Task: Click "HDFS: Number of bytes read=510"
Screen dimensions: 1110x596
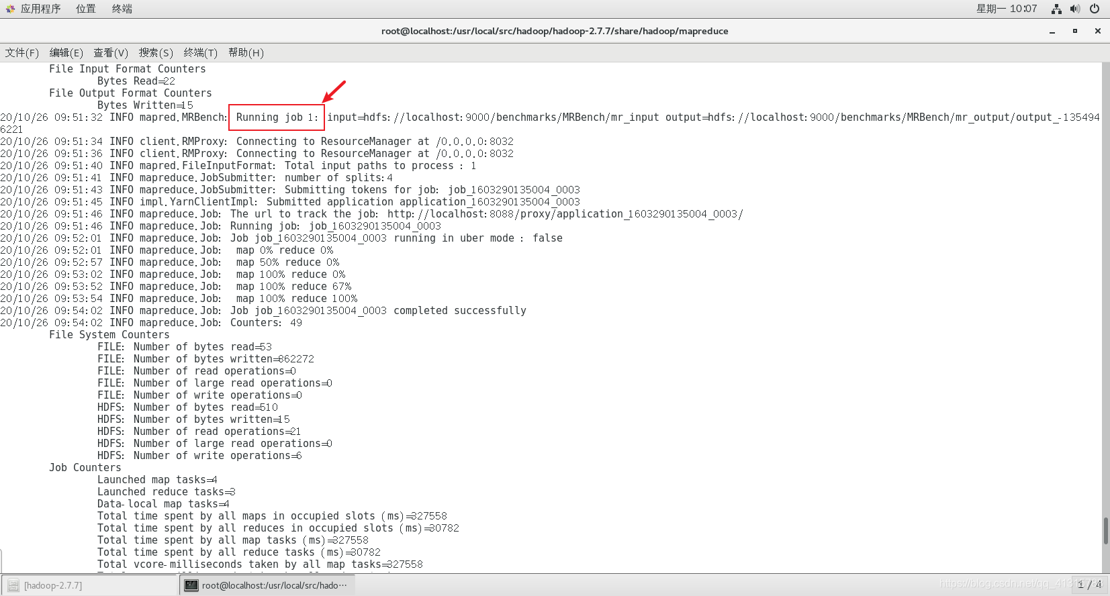Action: click(x=187, y=407)
